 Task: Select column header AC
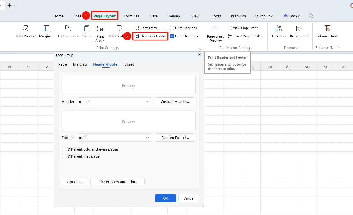[288, 67]
